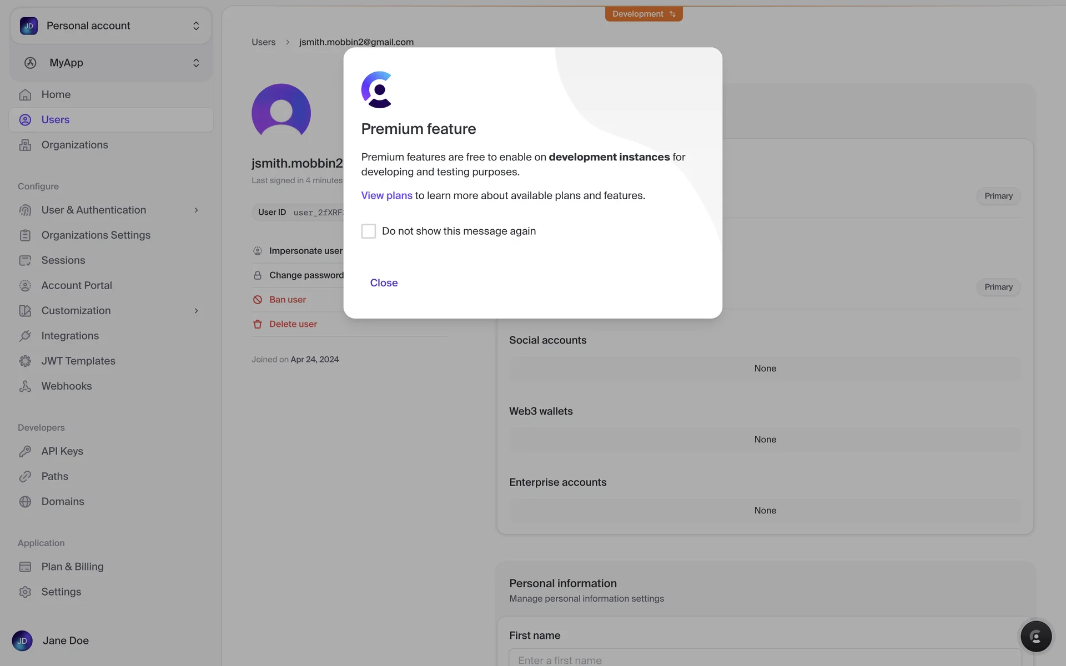Click the Domains globe icon
The width and height of the screenshot is (1066, 666).
25,502
